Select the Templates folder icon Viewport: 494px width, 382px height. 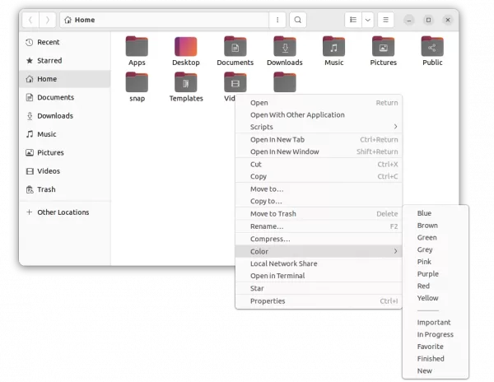(x=186, y=82)
